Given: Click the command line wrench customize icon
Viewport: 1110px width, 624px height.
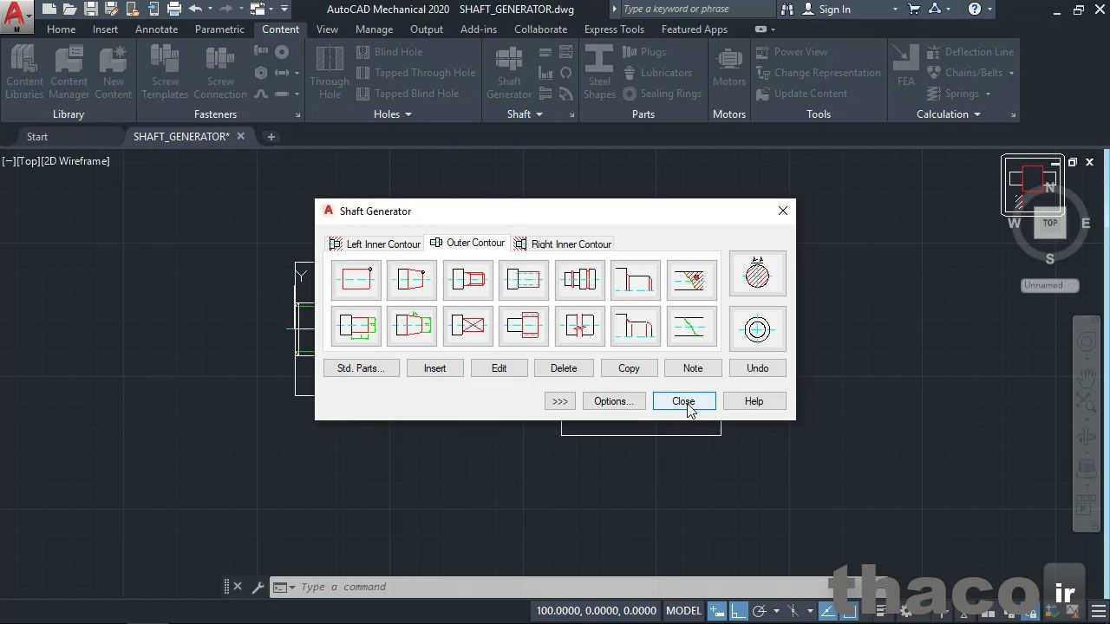Looking at the screenshot, I should coord(258,587).
